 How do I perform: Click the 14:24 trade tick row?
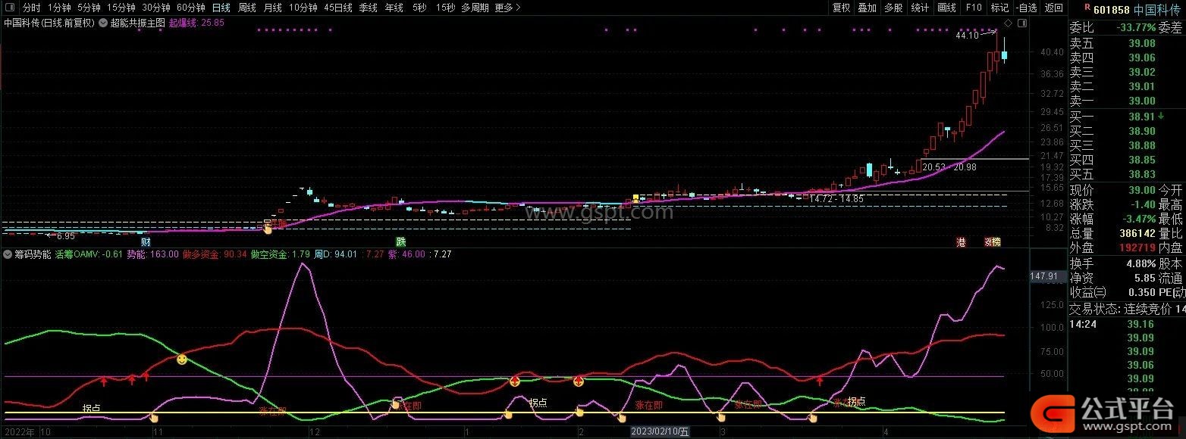click(x=1126, y=324)
